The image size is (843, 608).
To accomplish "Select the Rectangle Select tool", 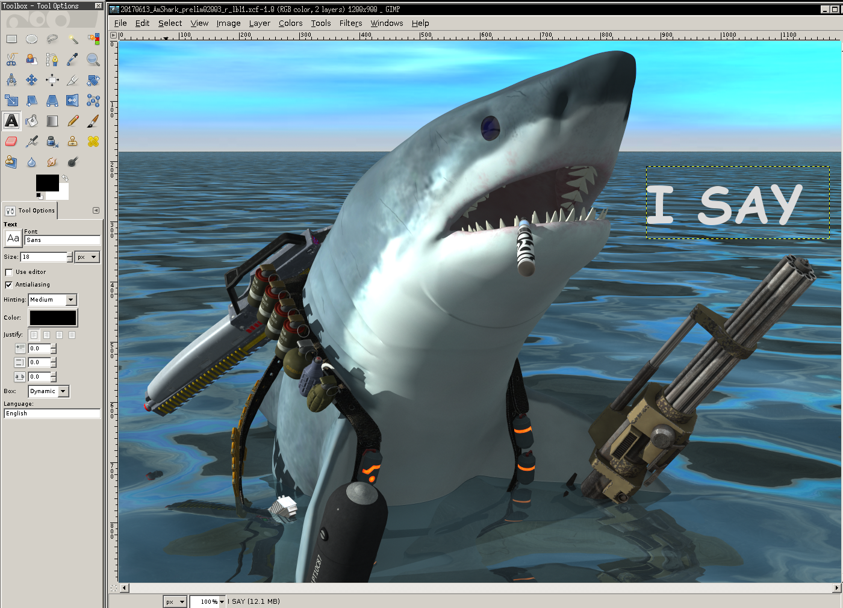I will (x=11, y=39).
